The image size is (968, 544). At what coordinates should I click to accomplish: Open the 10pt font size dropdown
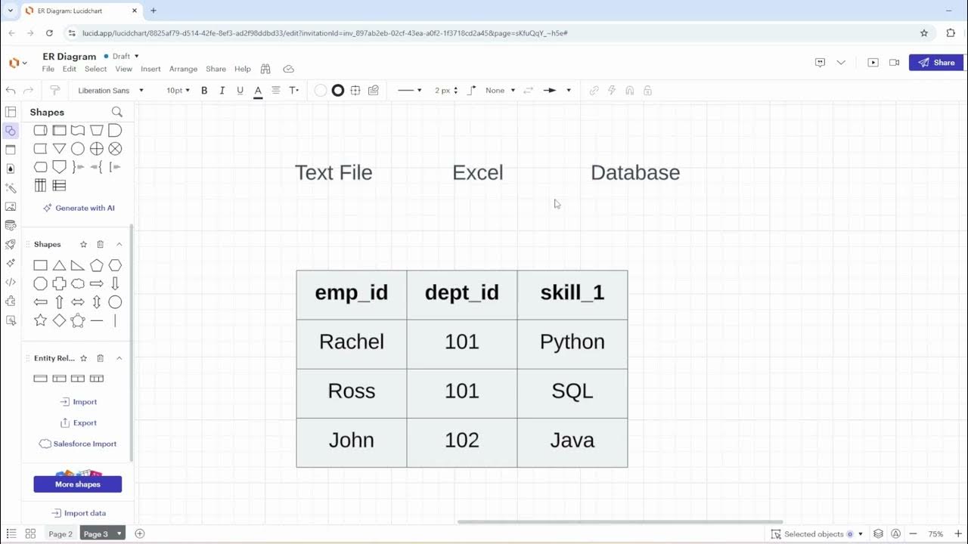pyautogui.click(x=178, y=90)
